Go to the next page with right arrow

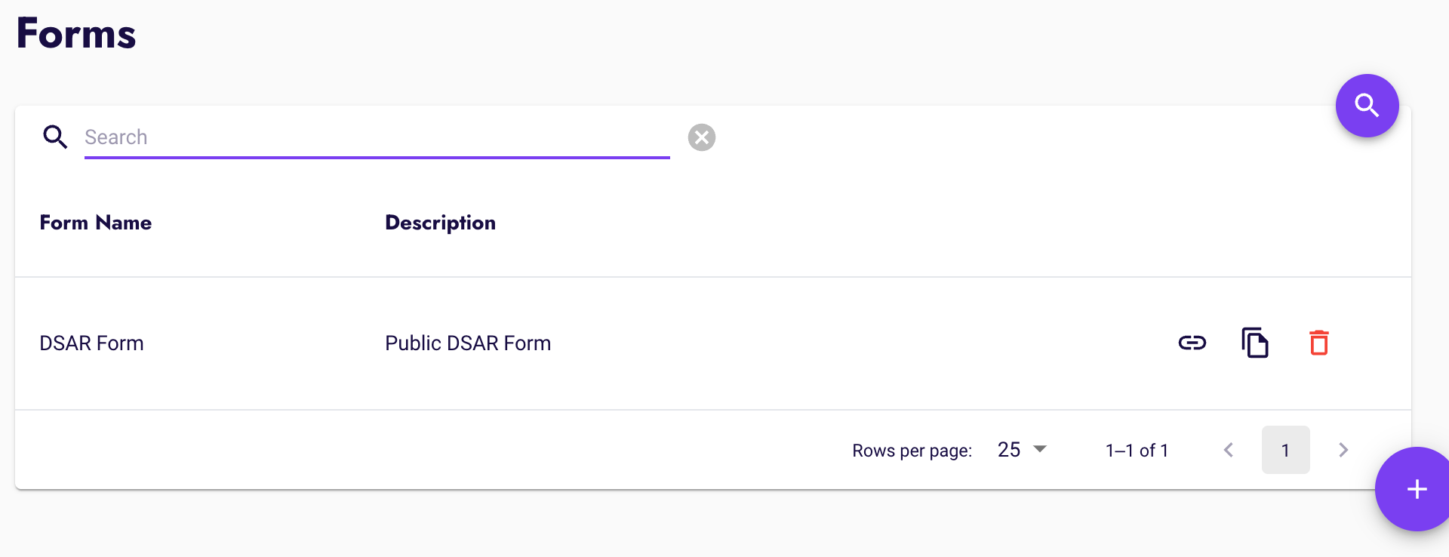[1343, 449]
